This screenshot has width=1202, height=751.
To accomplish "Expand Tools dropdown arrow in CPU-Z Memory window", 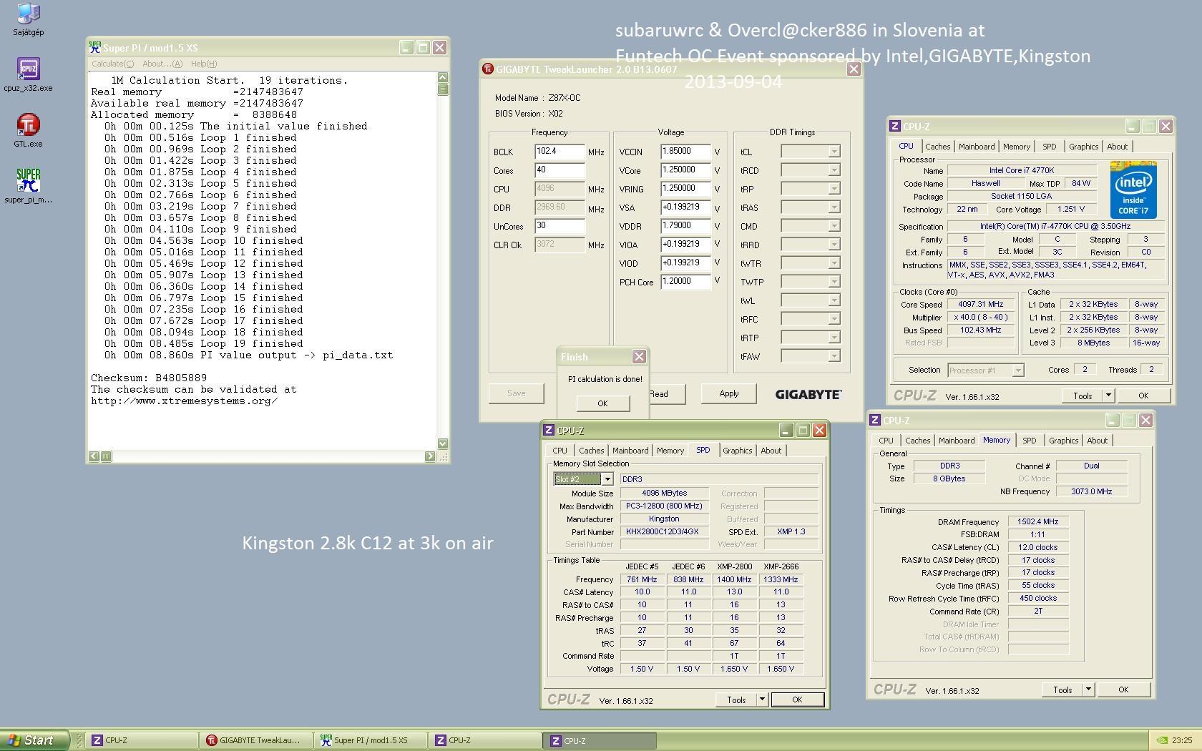I will pyautogui.click(x=1088, y=689).
